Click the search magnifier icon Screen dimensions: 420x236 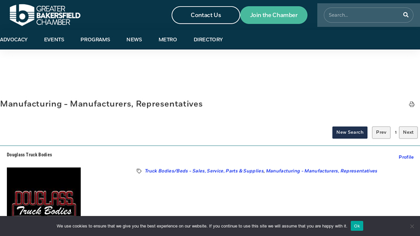(x=405, y=15)
